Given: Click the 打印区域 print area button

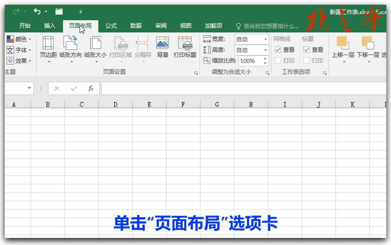Looking at the screenshot, I should coord(120,49).
